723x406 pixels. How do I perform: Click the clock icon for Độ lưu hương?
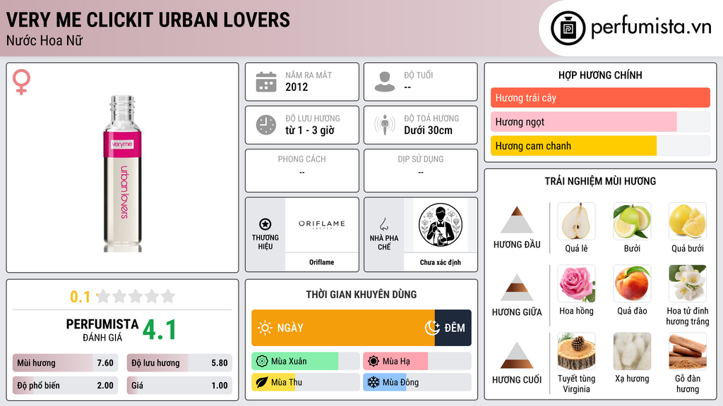point(266,125)
